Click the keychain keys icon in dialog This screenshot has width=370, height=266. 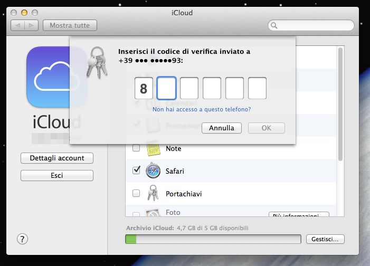click(x=97, y=62)
